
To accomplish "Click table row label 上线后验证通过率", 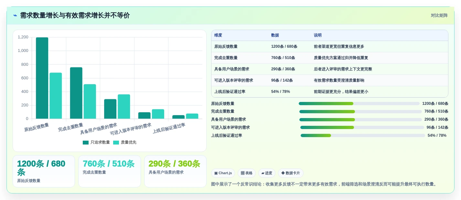I will tap(230, 92).
